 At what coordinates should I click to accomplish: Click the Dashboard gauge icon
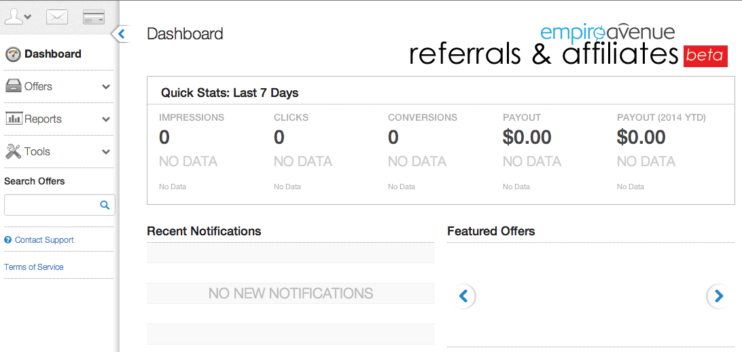point(13,54)
